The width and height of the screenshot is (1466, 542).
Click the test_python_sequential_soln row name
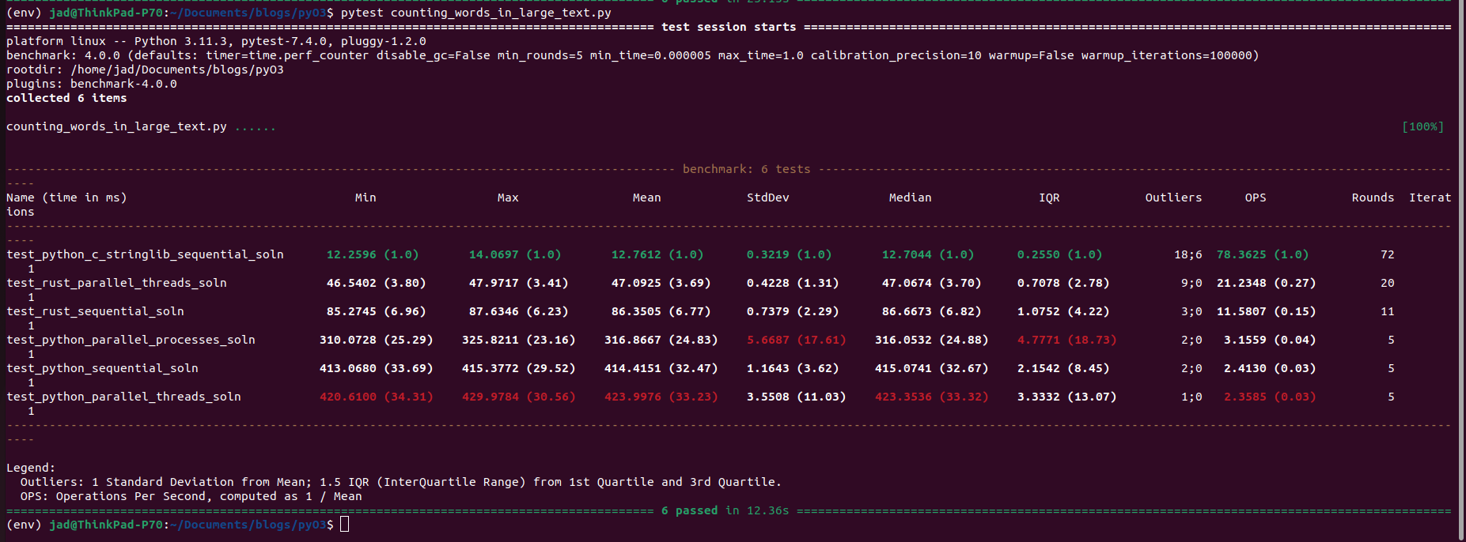pos(102,368)
